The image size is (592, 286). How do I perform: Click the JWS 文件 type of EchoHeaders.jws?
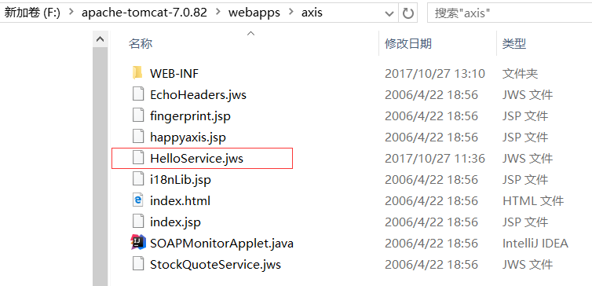(528, 94)
